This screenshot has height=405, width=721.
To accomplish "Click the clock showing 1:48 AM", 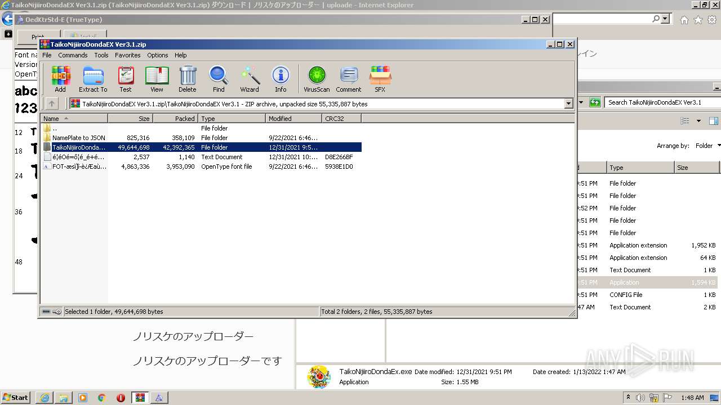I will click(x=692, y=398).
